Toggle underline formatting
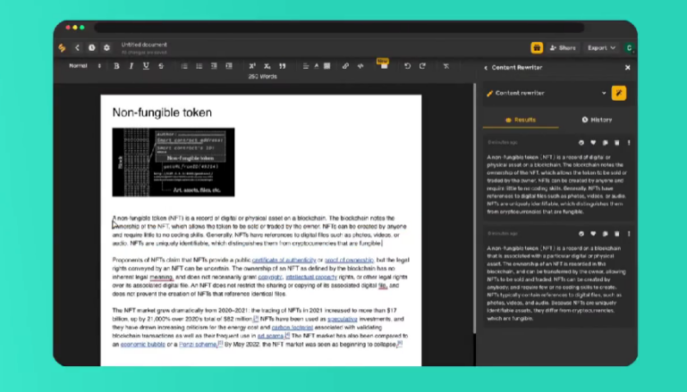Screen dimensions: 687x392 (x=146, y=66)
